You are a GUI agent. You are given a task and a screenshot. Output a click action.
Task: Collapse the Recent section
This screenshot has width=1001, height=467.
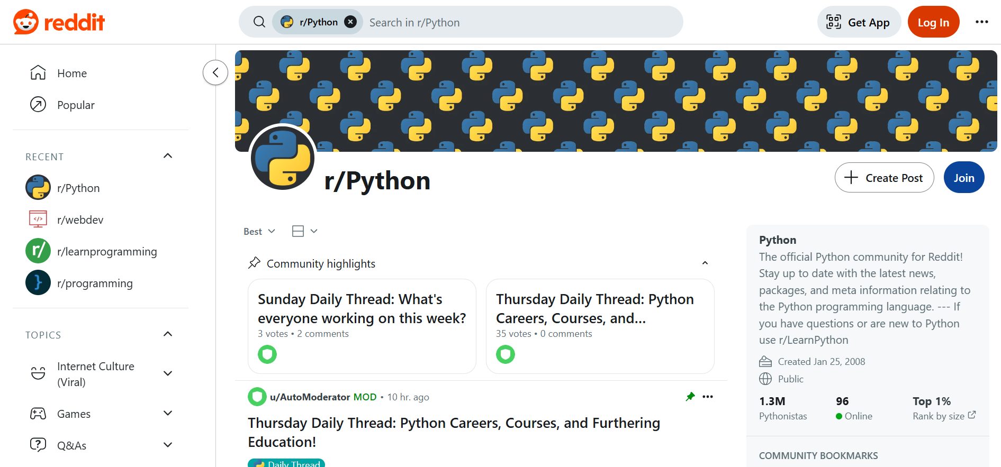point(168,156)
